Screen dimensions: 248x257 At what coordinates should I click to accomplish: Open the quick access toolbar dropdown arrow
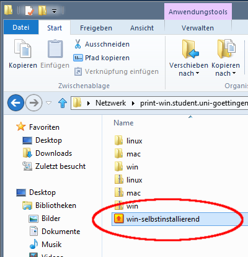point(54,11)
